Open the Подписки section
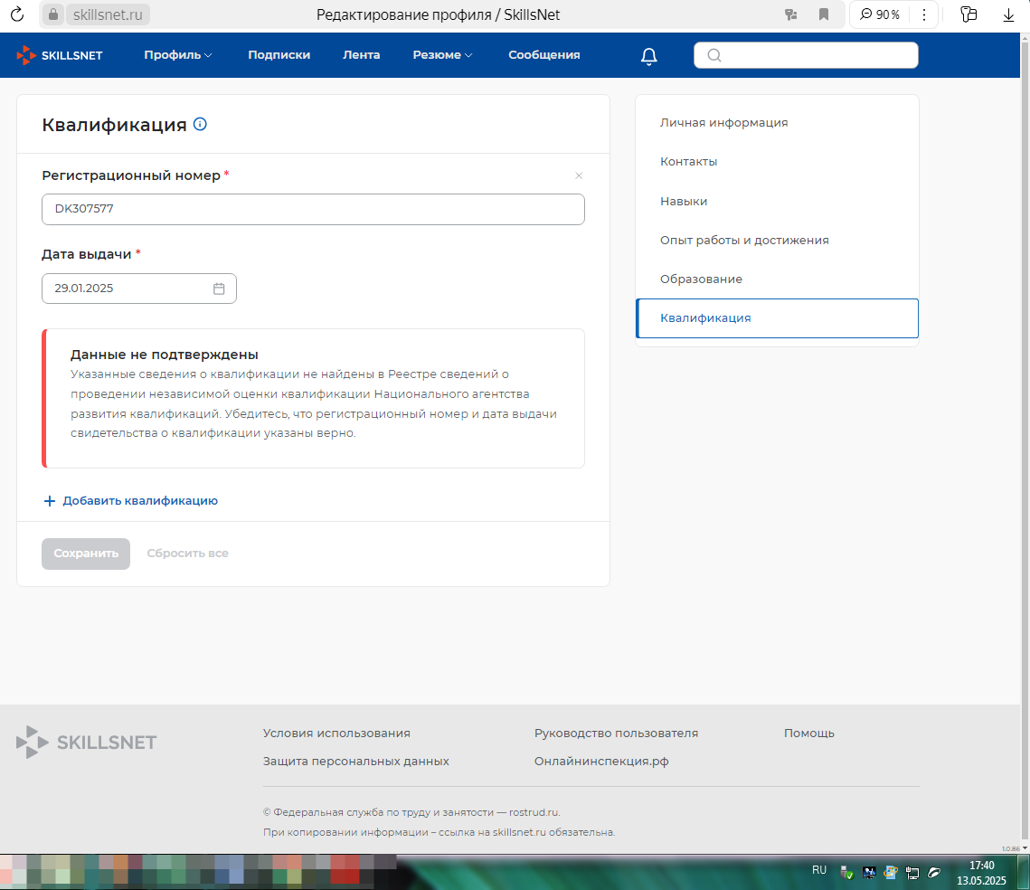Screen dimensions: 1030x890 pyautogui.click(x=279, y=55)
